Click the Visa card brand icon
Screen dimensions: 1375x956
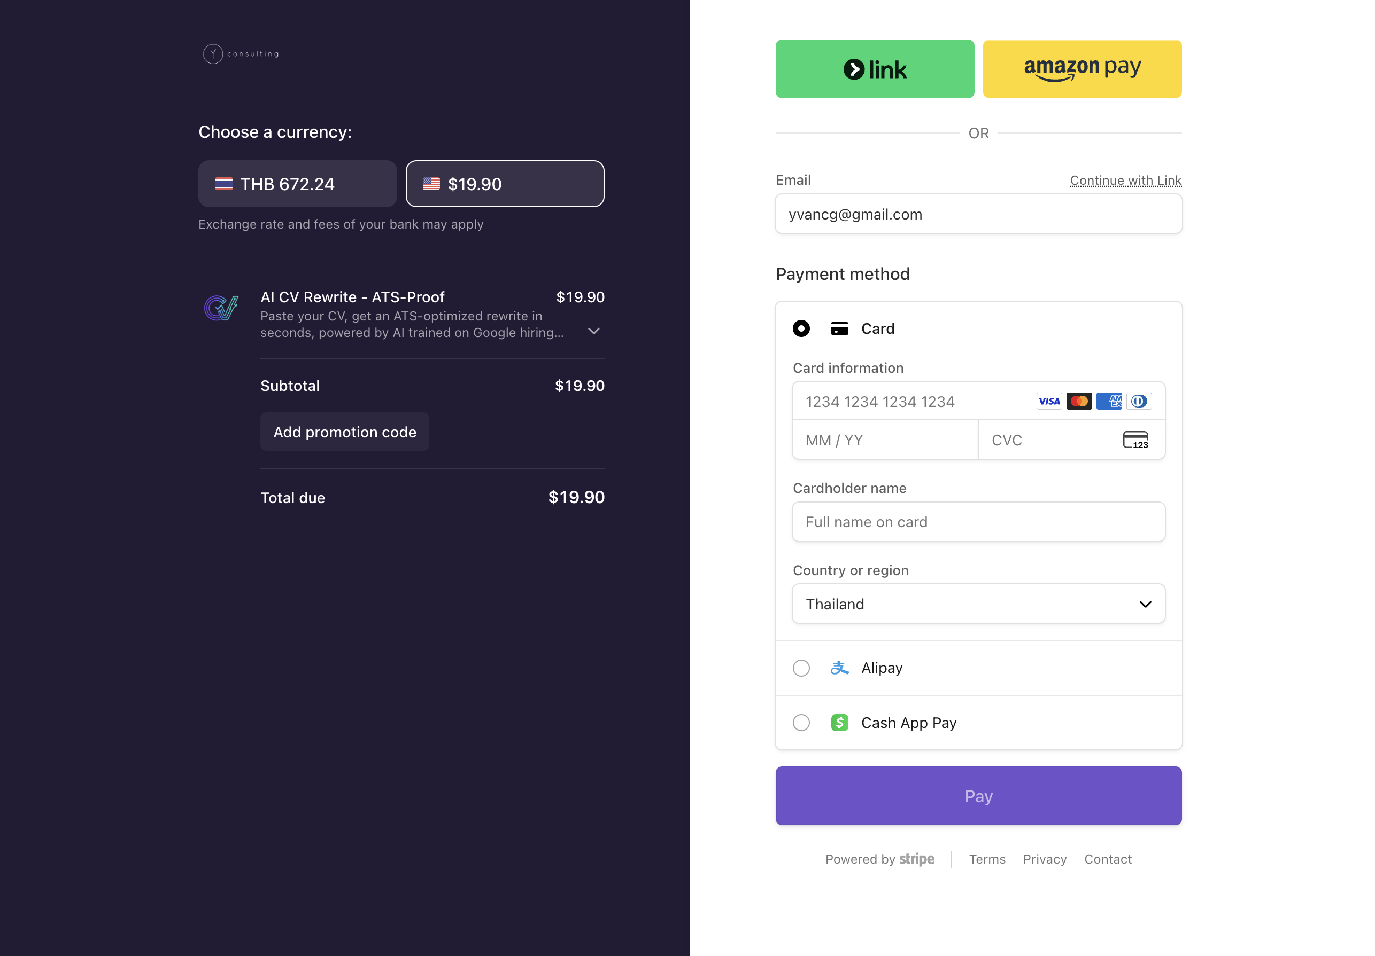pos(1048,402)
